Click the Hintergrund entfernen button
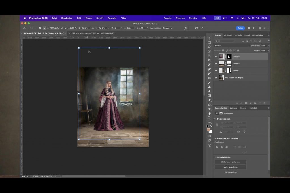The height and width of the screenshot is (193, 290). (x=231, y=162)
